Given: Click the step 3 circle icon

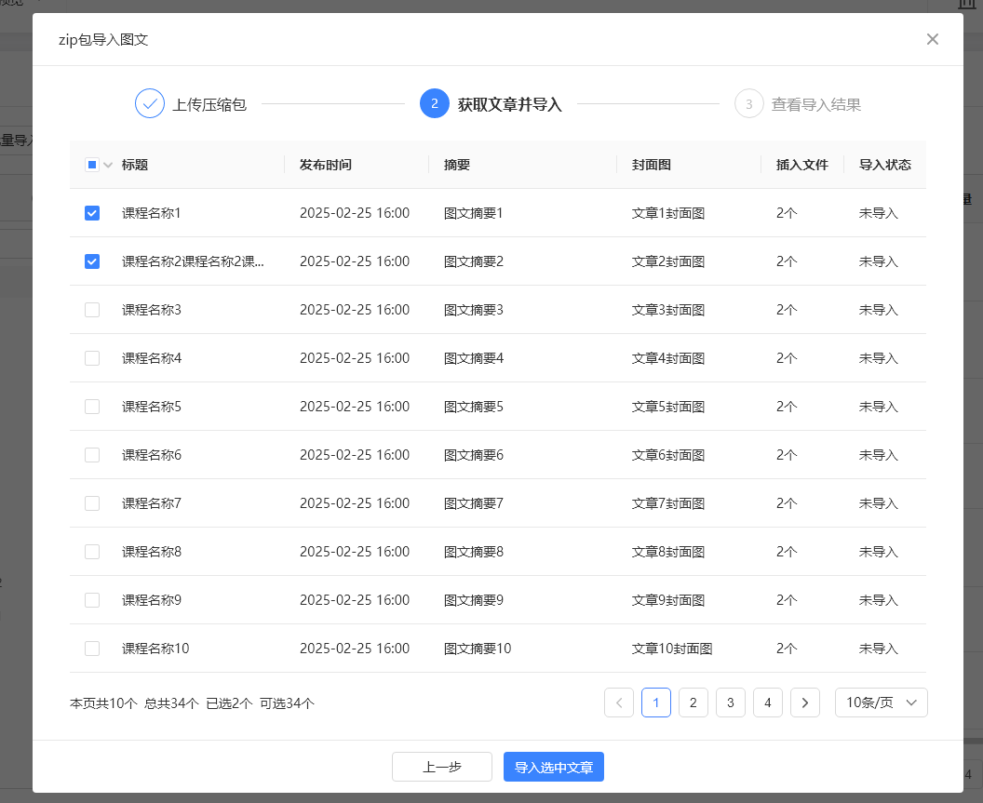Looking at the screenshot, I should pos(749,103).
